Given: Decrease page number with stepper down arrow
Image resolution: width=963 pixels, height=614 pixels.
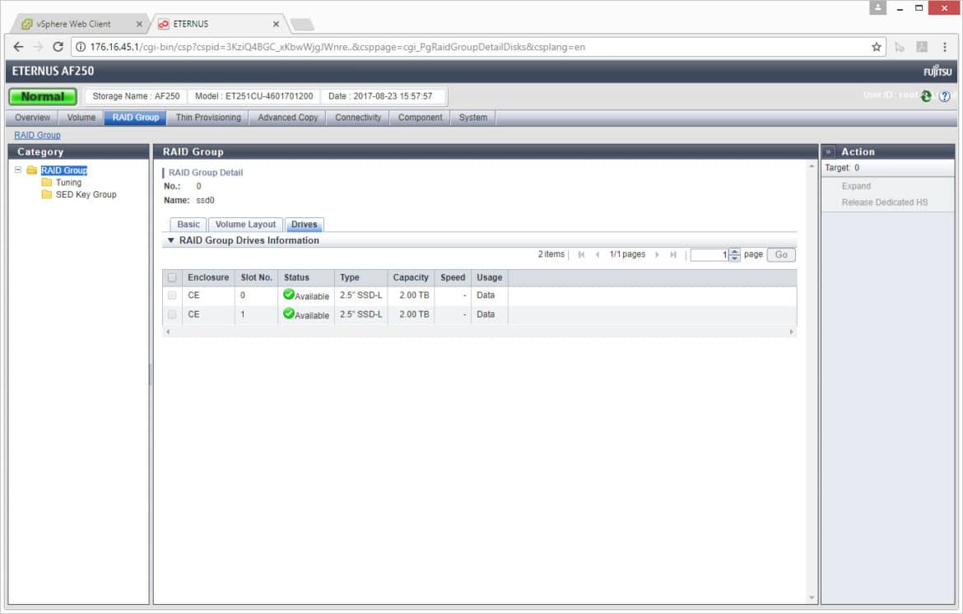Looking at the screenshot, I should tap(734, 258).
